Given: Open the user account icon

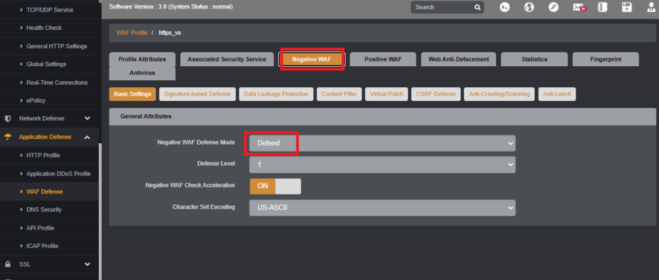Looking at the screenshot, I should click(x=652, y=7).
